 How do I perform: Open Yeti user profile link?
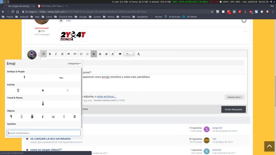(x=214, y=139)
